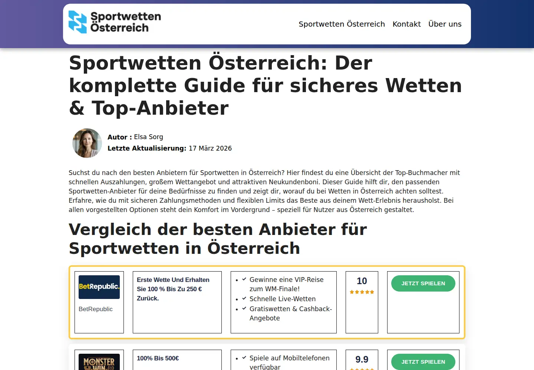Image resolution: width=534 pixels, height=370 pixels.
Task: Click the BetRepublic score 10
Action: pos(362,281)
